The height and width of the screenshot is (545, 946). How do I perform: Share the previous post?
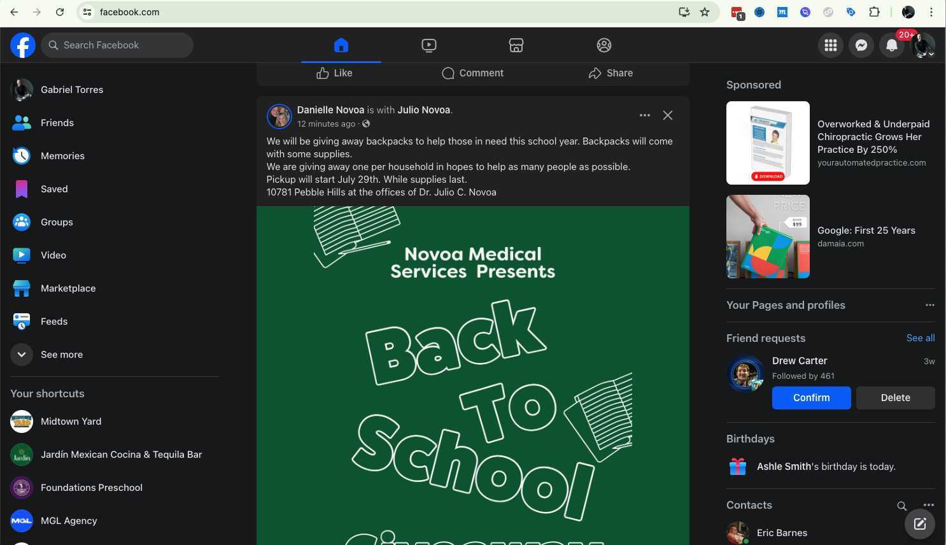611,73
